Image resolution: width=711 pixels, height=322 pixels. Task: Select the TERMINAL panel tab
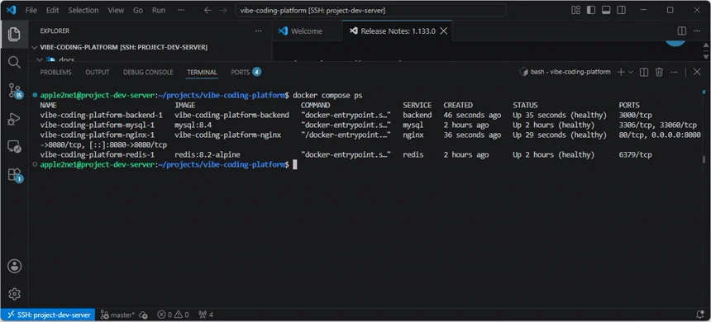pyautogui.click(x=203, y=72)
